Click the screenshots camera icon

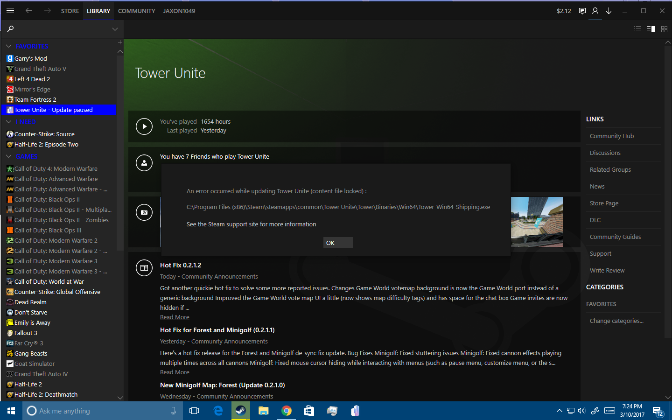click(144, 212)
